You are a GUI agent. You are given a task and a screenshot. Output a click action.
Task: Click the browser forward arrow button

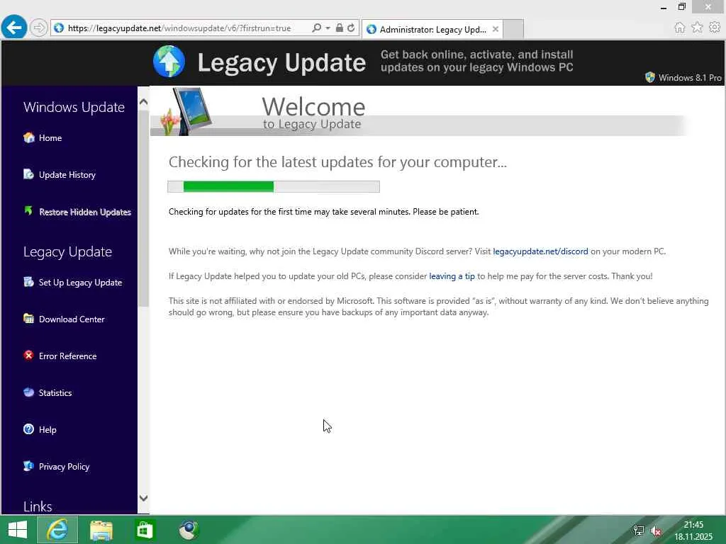coord(39,28)
